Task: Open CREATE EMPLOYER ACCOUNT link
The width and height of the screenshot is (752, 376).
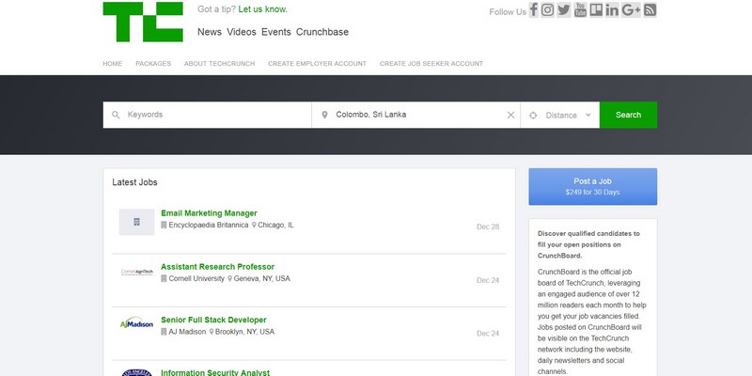Action: (317, 64)
